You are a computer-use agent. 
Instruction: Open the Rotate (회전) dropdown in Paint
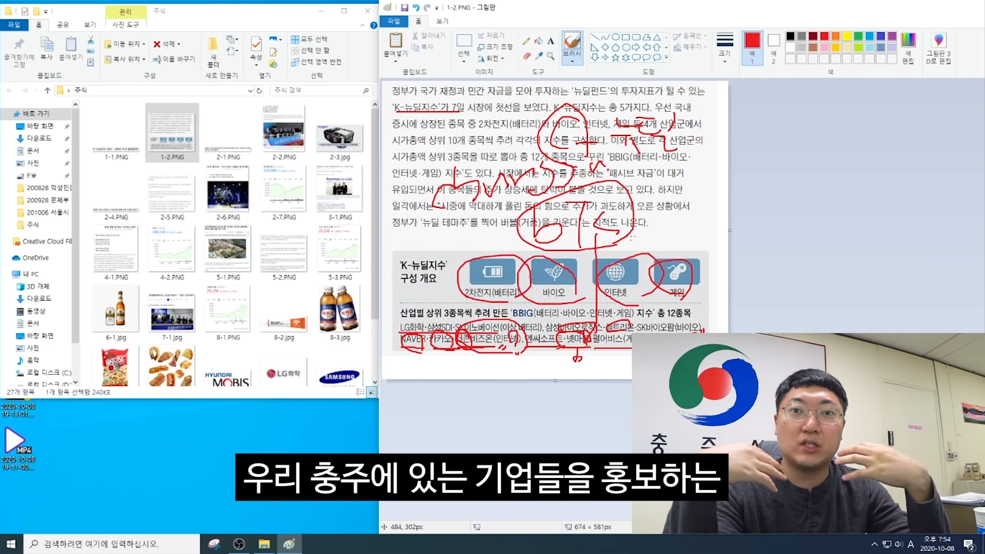(491, 58)
